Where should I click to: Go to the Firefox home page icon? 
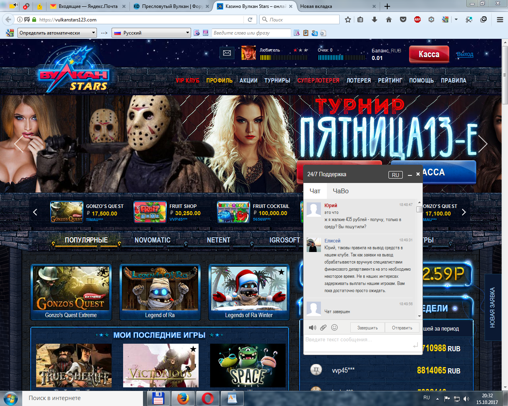(x=389, y=19)
